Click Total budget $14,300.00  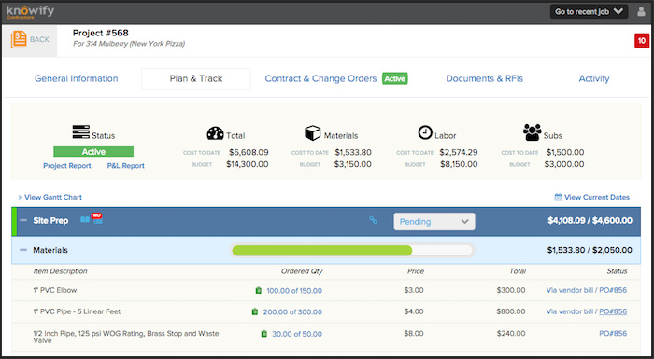(x=248, y=164)
